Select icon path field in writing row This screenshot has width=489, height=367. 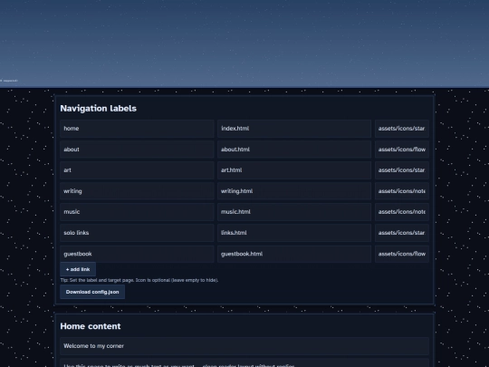tap(402, 191)
